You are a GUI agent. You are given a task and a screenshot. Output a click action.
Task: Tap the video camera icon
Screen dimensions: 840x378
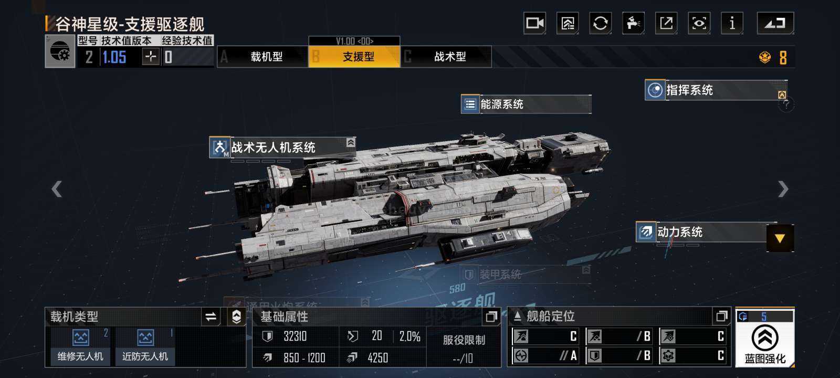[x=535, y=23]
